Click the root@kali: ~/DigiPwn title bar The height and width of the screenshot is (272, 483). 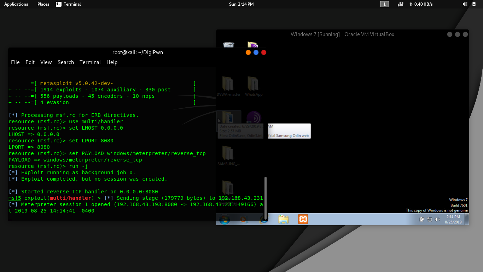[x=138, y=52]
